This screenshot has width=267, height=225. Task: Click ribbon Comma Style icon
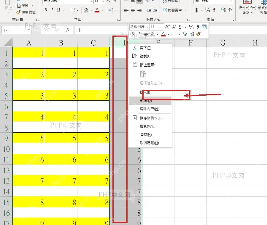click(214, 10)
